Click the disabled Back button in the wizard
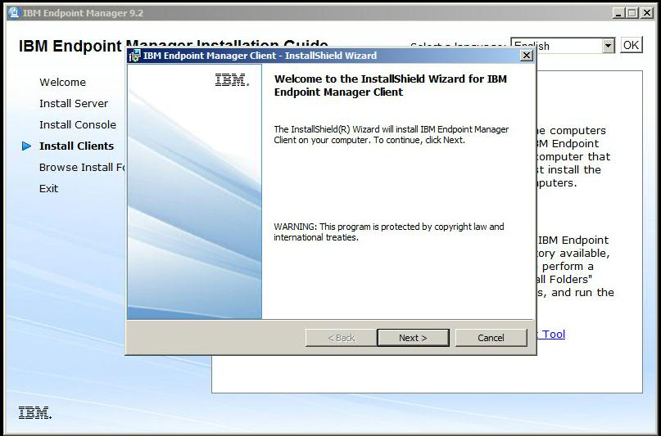 click(341, 338)
